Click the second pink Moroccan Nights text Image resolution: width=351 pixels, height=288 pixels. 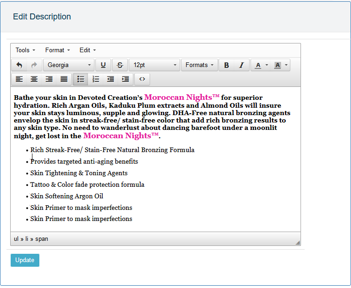(121, 135)
